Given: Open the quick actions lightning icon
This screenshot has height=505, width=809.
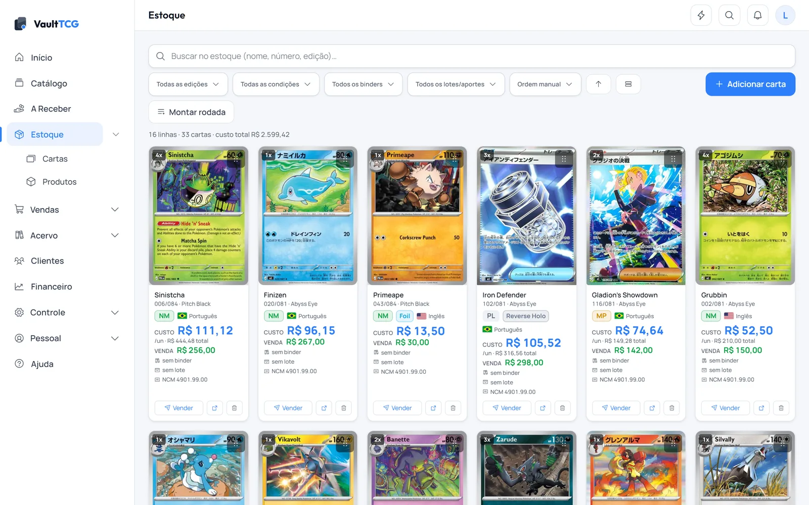Looking at the screenshot, I should point(701,15).
